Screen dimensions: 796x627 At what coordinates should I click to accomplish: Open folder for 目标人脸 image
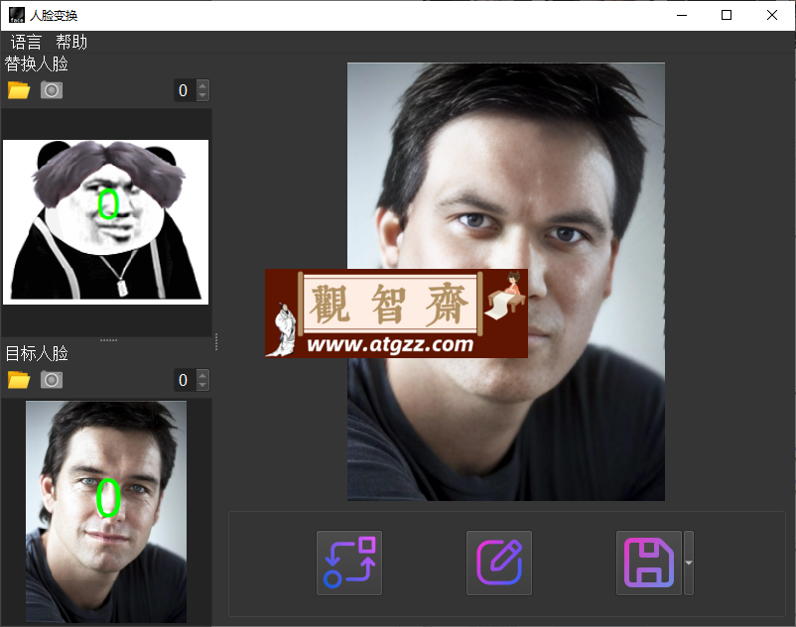[19, 380]
